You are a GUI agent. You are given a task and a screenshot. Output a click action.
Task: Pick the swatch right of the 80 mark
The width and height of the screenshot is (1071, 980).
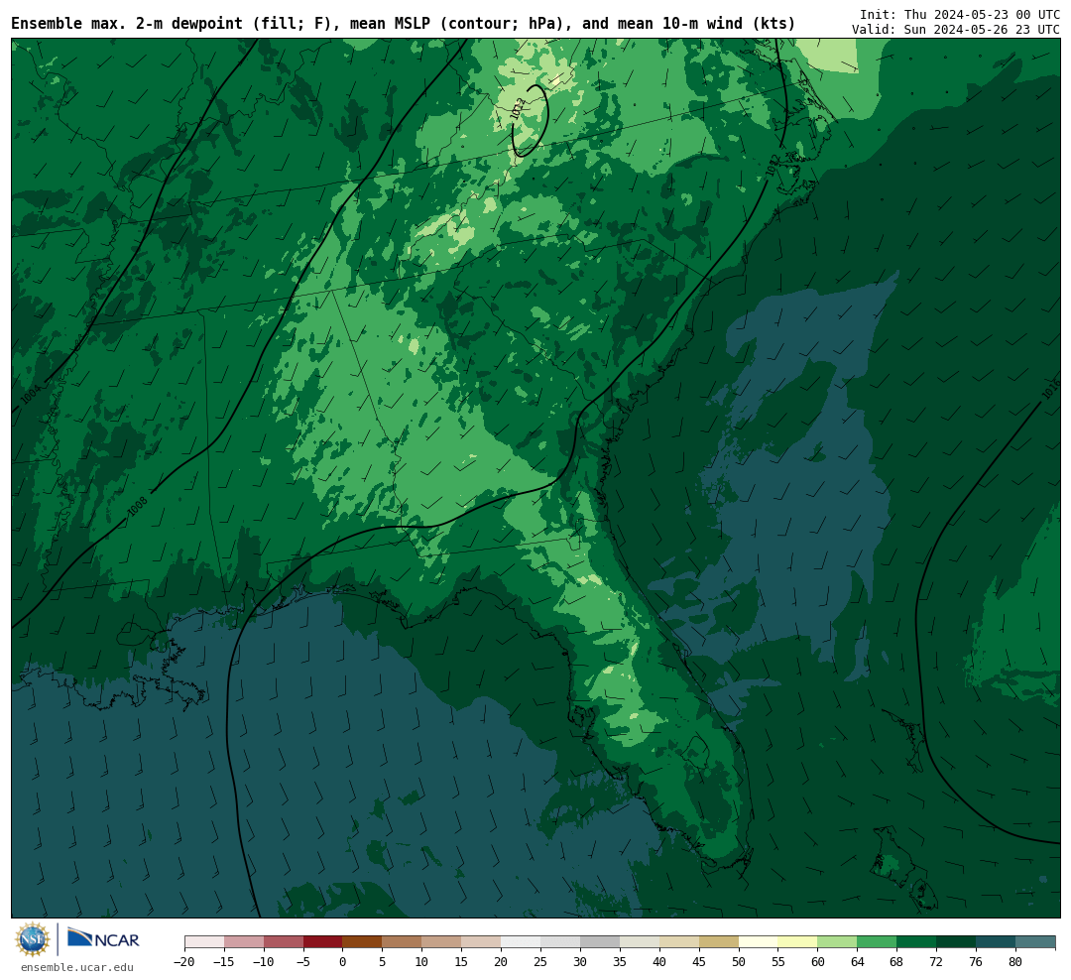pos(1034,942)
